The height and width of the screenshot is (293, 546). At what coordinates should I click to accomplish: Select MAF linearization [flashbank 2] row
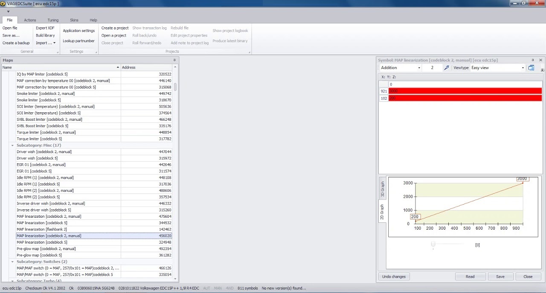coord(94,229)
